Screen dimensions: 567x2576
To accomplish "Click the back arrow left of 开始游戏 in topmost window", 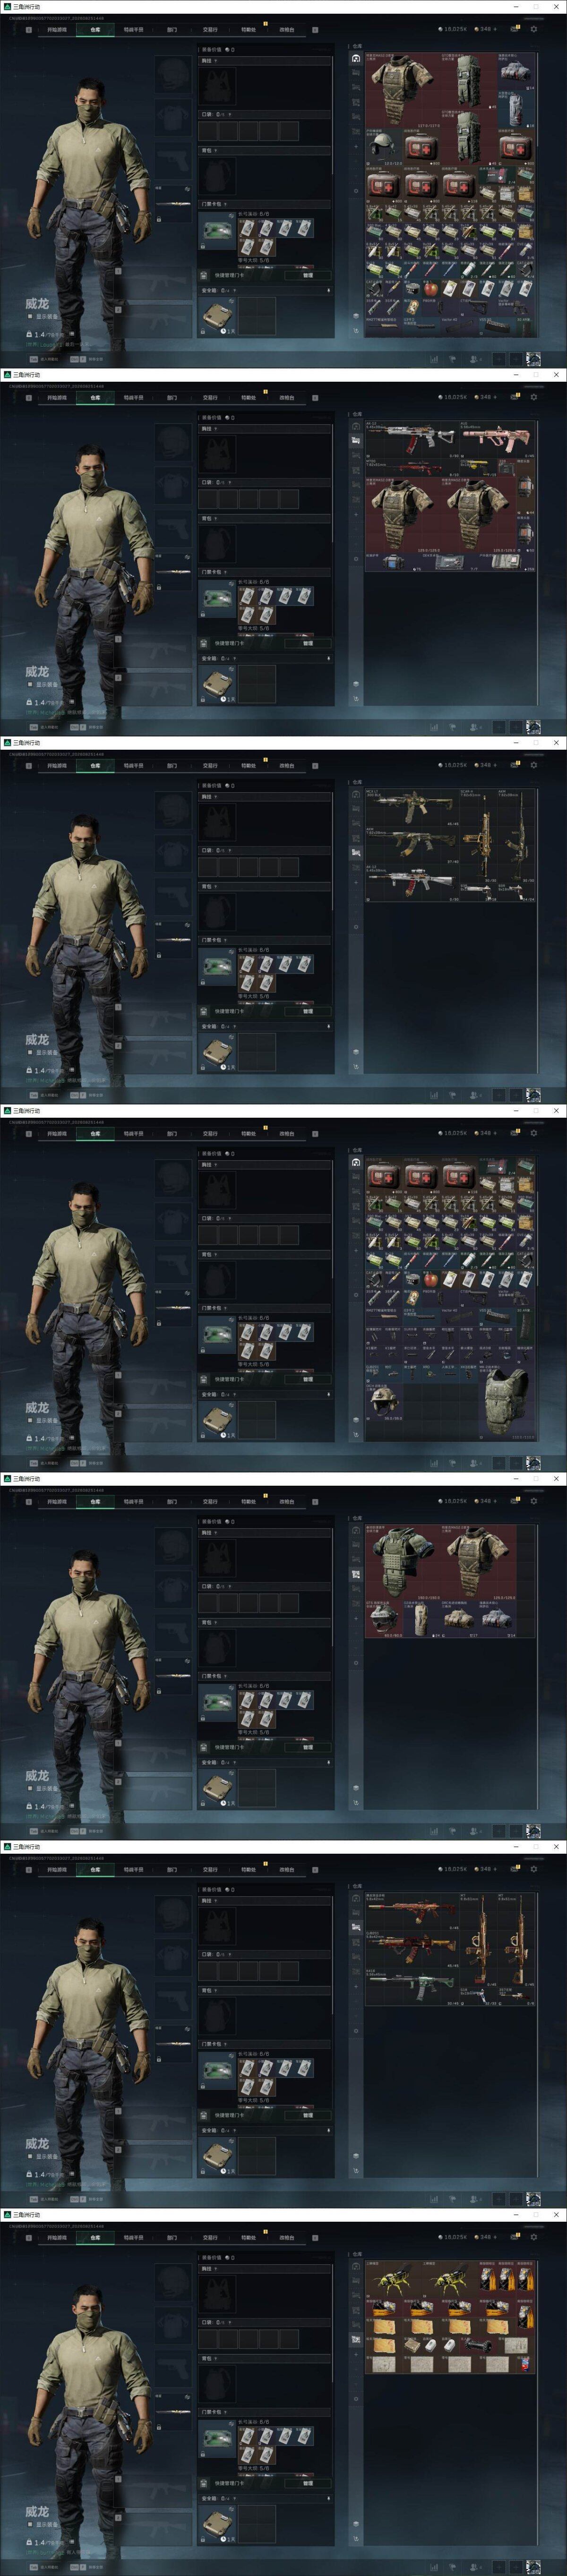I will [x=28, y=30].
